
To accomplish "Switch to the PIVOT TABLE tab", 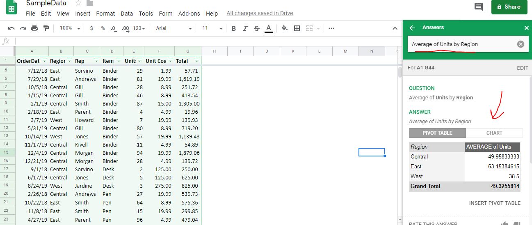I will coord(437,133).
